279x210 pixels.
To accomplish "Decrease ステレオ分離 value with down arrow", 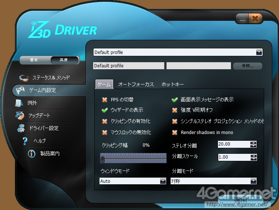I will click(253, 146).
